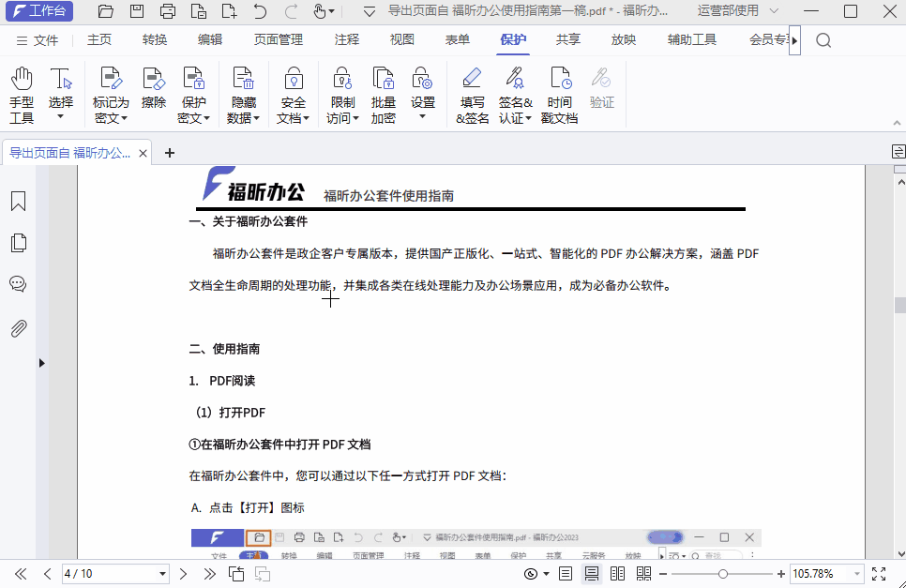
Task: Switch to the 注释 (Comment) ribbon tab
Action: 346,40
